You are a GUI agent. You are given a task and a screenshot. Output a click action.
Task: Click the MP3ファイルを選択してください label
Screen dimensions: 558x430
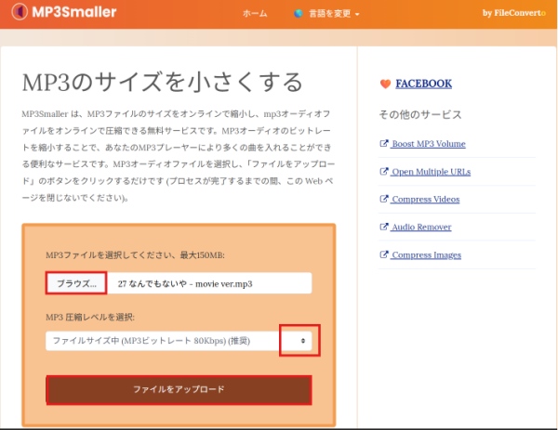pyautogui.click(x=135, y=254)
